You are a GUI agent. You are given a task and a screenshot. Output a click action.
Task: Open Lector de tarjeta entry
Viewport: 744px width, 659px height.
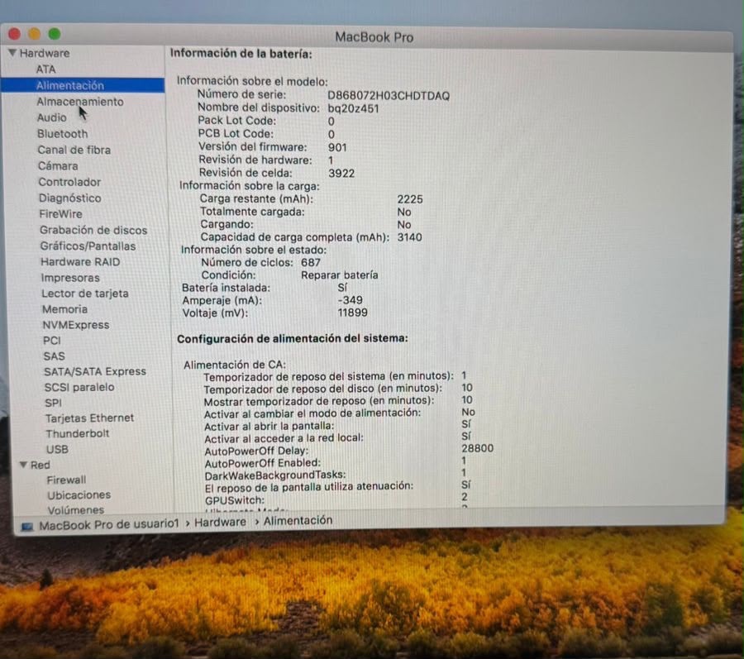click(x=85, y=294)
